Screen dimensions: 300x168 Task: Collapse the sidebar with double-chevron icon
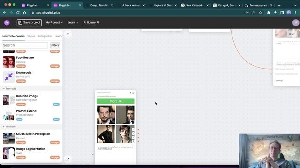coord(67,34)
